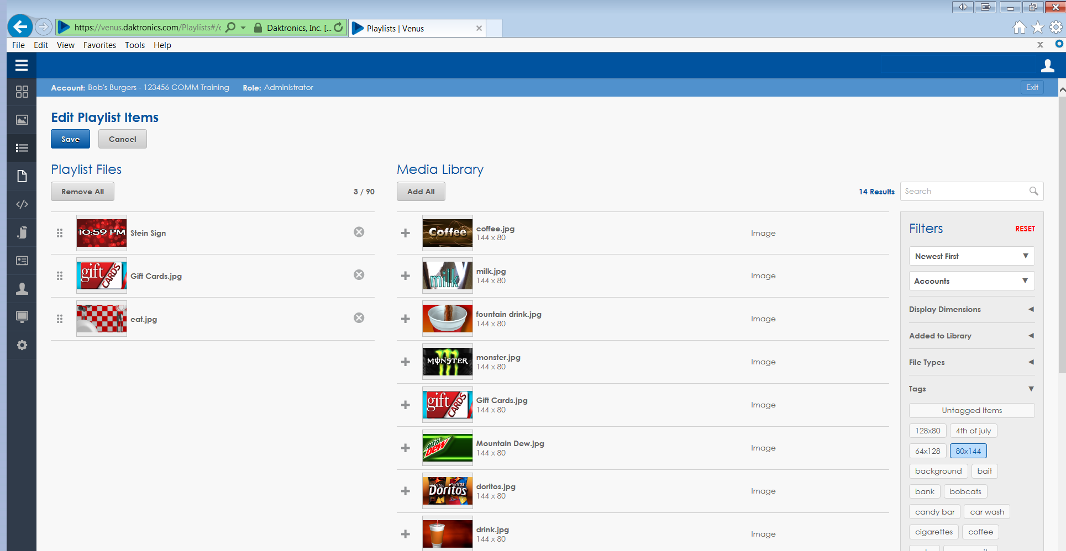Add fountain drink.jpg to the playlist
Image resolution: width=1066 pixels, height=551 pixels.
click(x=406, y=319)
